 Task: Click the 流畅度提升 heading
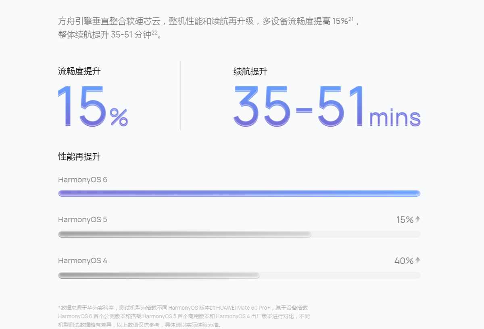tap(79, 72)
